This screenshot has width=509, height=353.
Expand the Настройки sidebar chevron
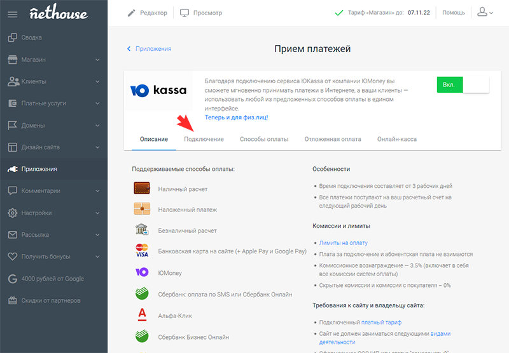tap(97, 213)
